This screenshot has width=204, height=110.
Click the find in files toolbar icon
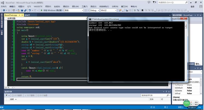click(120, 10)
